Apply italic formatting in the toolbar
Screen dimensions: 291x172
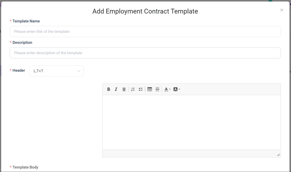pos(116,89)
